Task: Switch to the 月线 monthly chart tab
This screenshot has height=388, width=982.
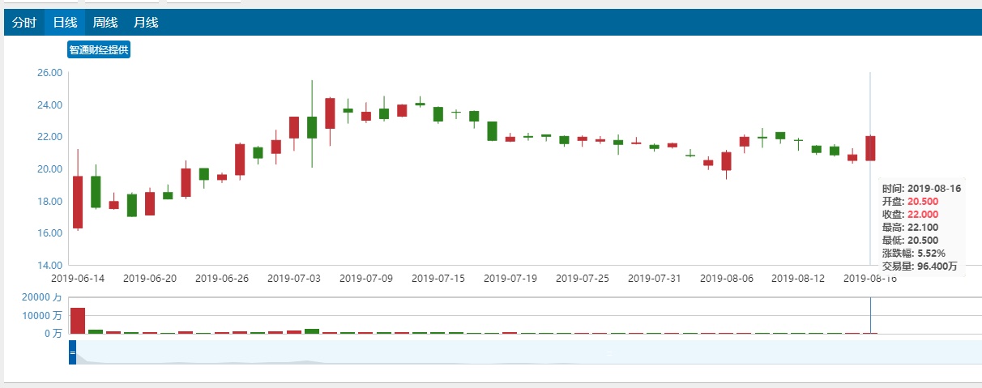Action: [146, 23]
